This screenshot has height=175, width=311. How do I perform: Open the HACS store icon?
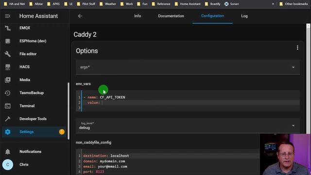(8, 67)
